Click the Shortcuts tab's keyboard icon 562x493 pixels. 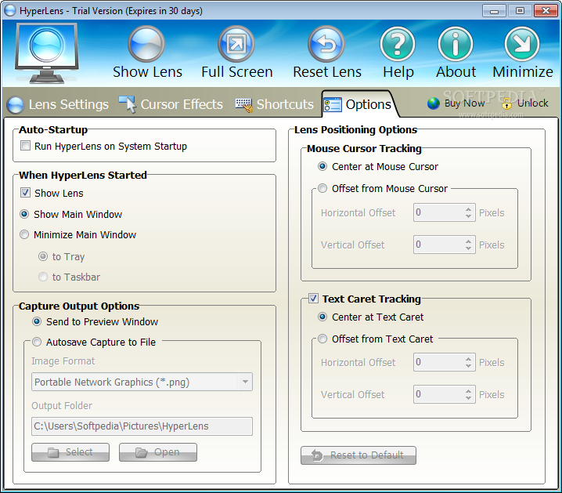coord(243,105)
